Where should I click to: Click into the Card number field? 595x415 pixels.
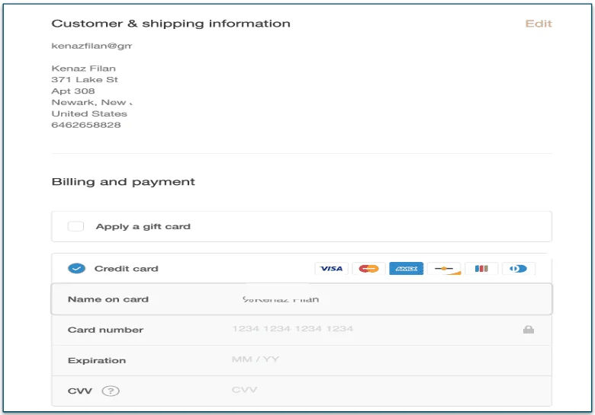[366, 330]
